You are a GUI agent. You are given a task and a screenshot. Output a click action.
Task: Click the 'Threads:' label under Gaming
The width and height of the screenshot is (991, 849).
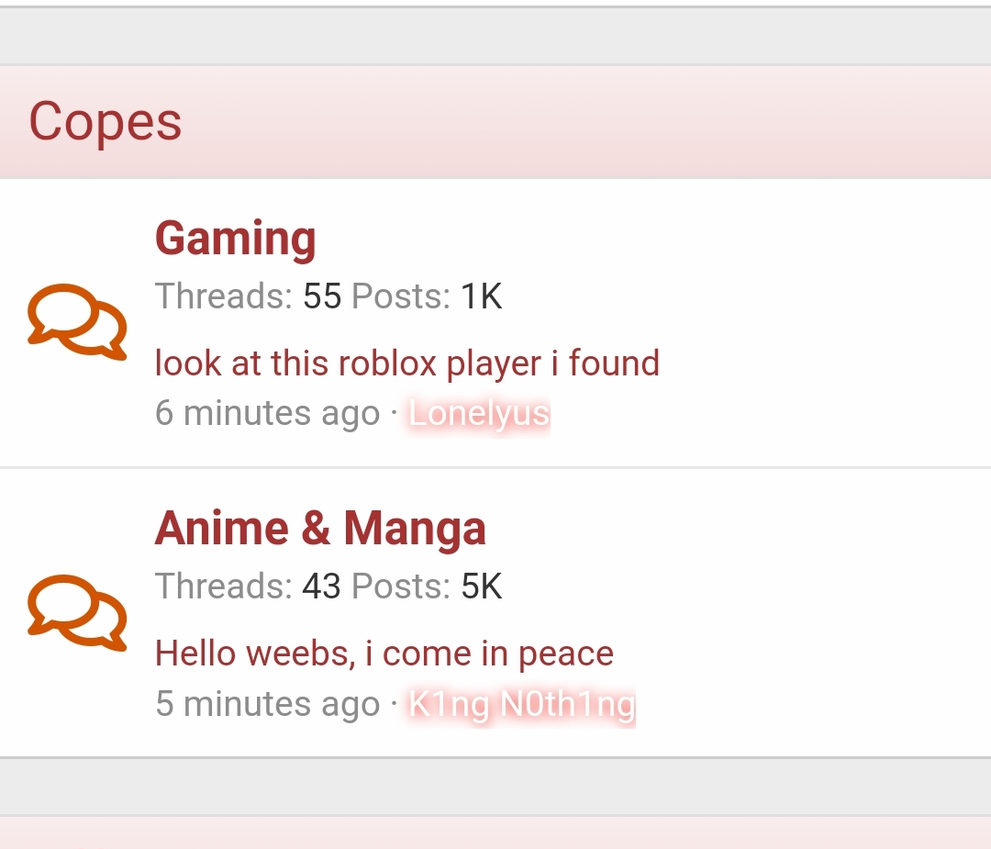223,296
